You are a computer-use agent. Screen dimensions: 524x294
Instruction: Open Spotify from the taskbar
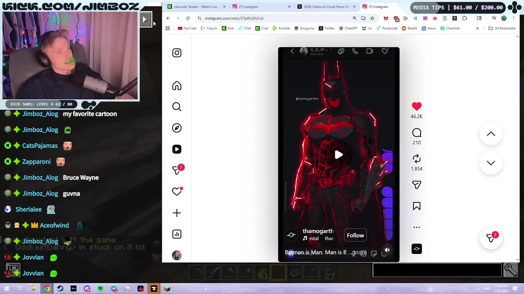(x=100, y=289)
